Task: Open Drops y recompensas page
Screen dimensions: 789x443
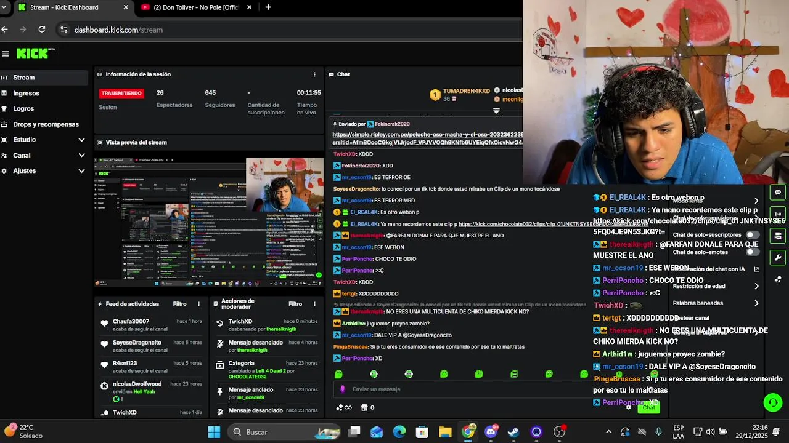Action: 44,124
